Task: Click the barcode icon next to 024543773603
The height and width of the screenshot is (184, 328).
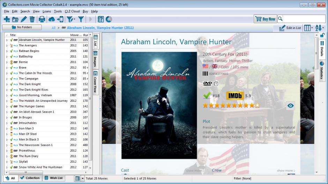Action: click(x=205, y=74)
